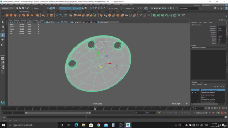Create a polygon cone from the shelf
Viewport: 228px width, 128px height.
pyautogui.click(x=19, y=15)
